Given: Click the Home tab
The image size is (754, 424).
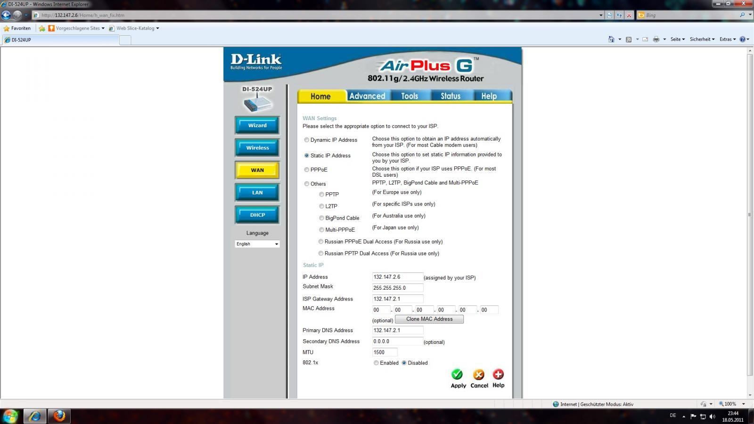Looking at the screenshot, I should (x=320, y=96).
